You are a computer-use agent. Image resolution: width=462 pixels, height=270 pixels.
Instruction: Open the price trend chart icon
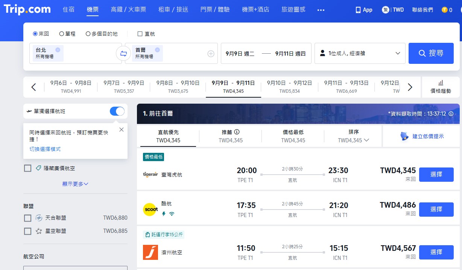(x=441, y=83)
